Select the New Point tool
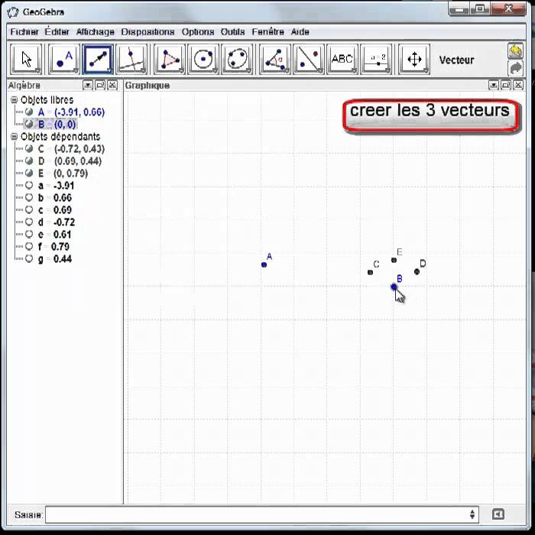The height and width of the screenshot is (535, 535). [63, 59]
